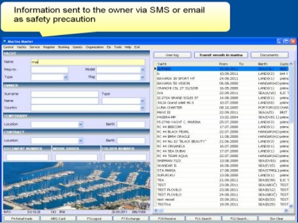Screen dimensions: 298x223
Task: Select the RC 44 BLACK PEARL row
Action: pyautogui.click(x=223, y=132)
